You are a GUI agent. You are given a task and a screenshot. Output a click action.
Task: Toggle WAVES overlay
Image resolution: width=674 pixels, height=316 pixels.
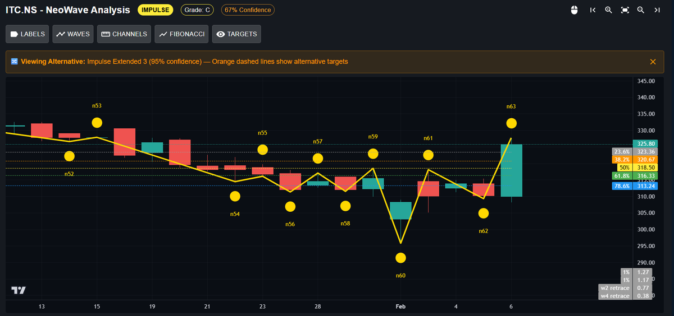click(73, 34)
